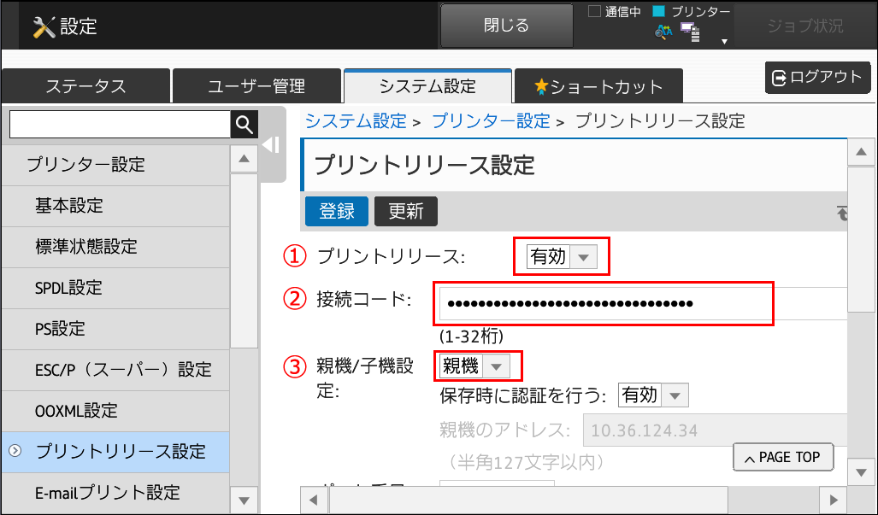Select 標準状態設定 in the sidebar
This screenshot has height=515, width=878.
pos(115,247)
